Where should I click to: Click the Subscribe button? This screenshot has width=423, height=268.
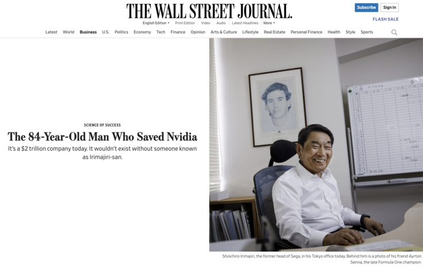point(366,7)
